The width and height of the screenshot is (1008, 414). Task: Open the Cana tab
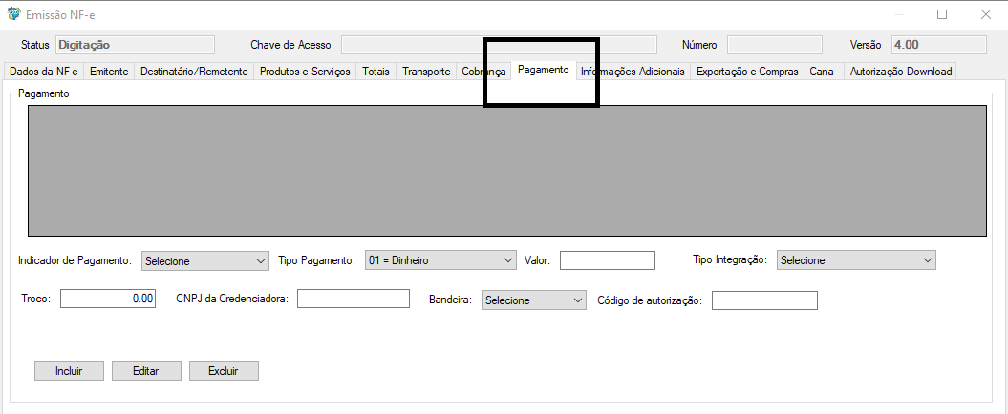[x=822, y=72]
